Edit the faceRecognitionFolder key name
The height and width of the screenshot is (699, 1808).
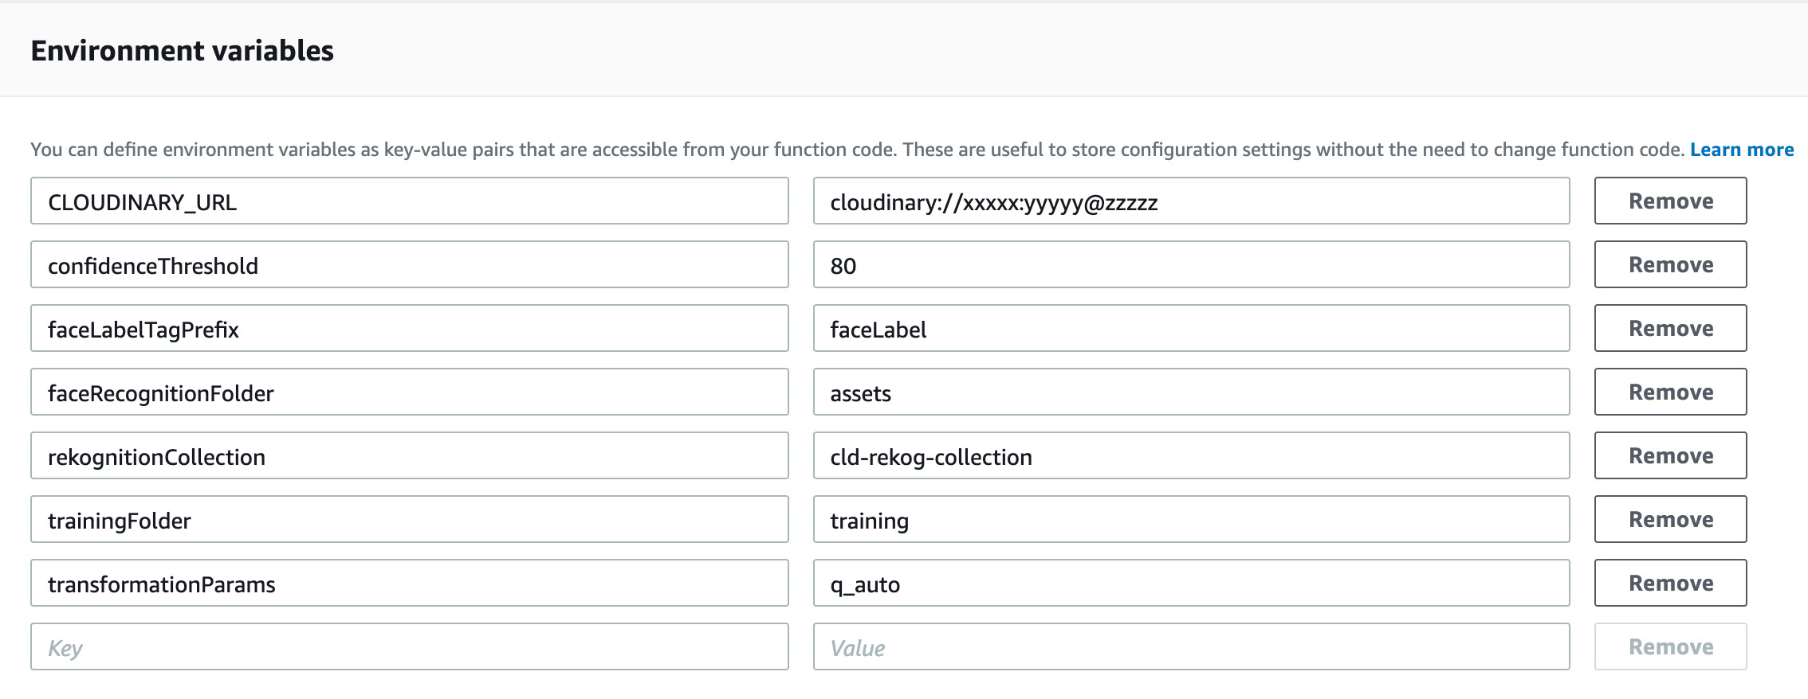pyautogui.click(x=408, y=392)
